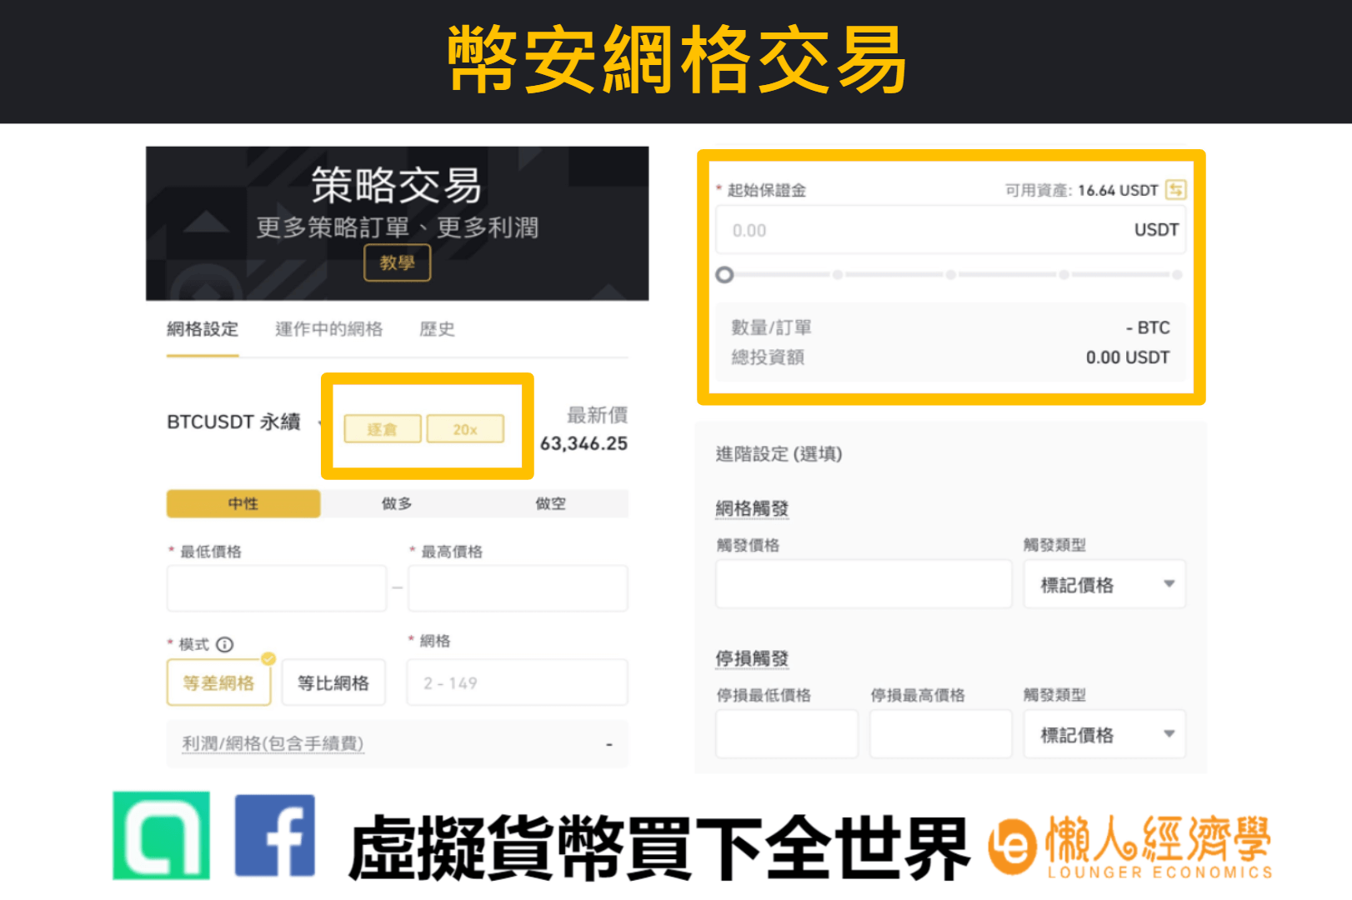Viewport: 1352px width, 900px height.
Task: Click the 網格 count field showing 2 - 149
Action: 518,682
